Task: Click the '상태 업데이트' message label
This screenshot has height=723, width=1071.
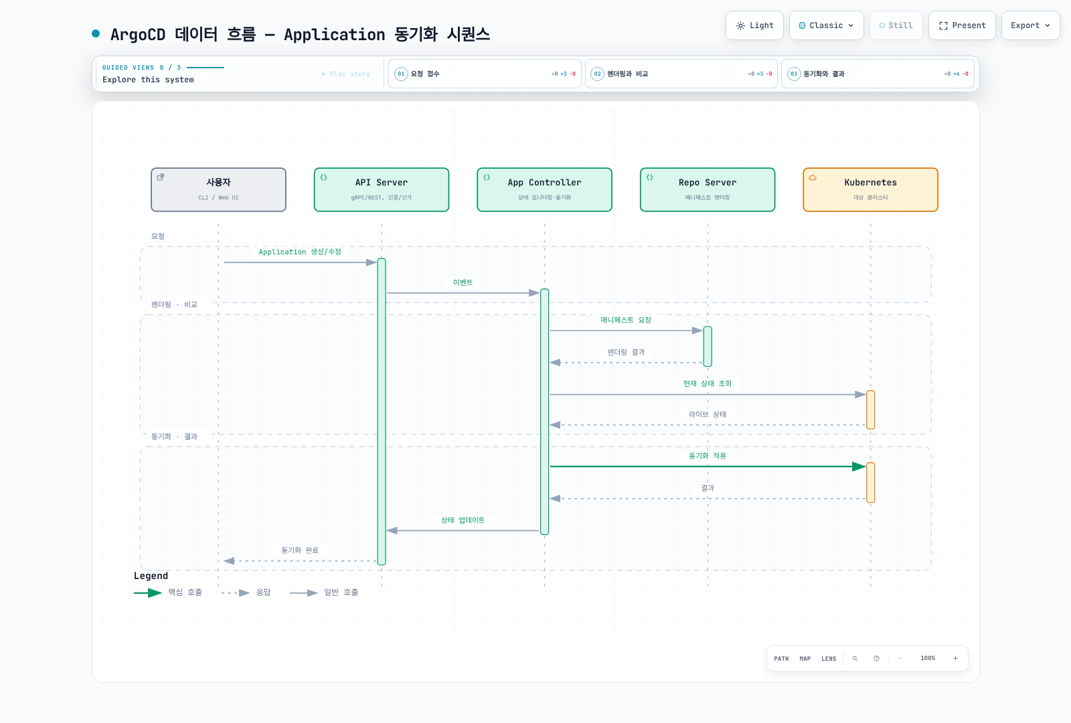Action: click(463, 520)
